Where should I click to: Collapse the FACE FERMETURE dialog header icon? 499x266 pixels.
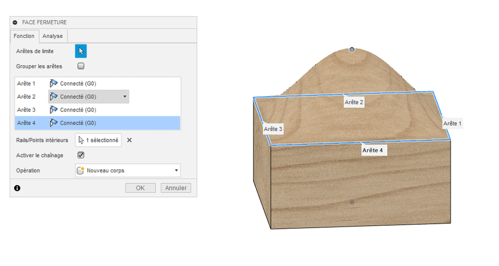(x=15, y=22)
